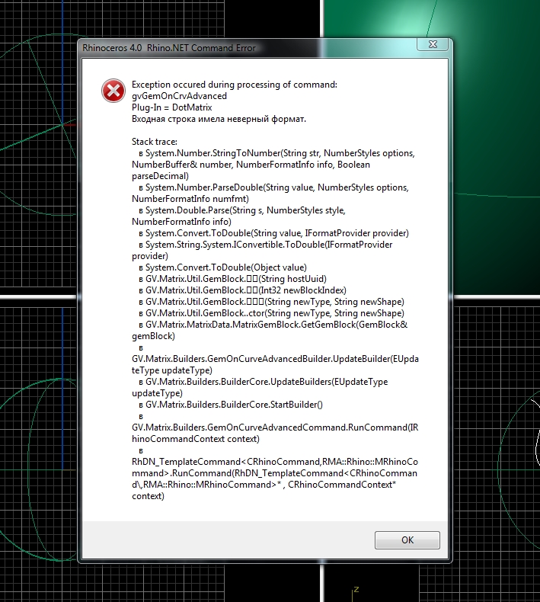Click the 'System.Convert.ToDouble(Object value)' line

click(222, 267)
